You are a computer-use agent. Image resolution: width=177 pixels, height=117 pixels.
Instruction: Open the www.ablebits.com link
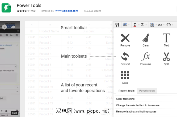tap(66, 11)
